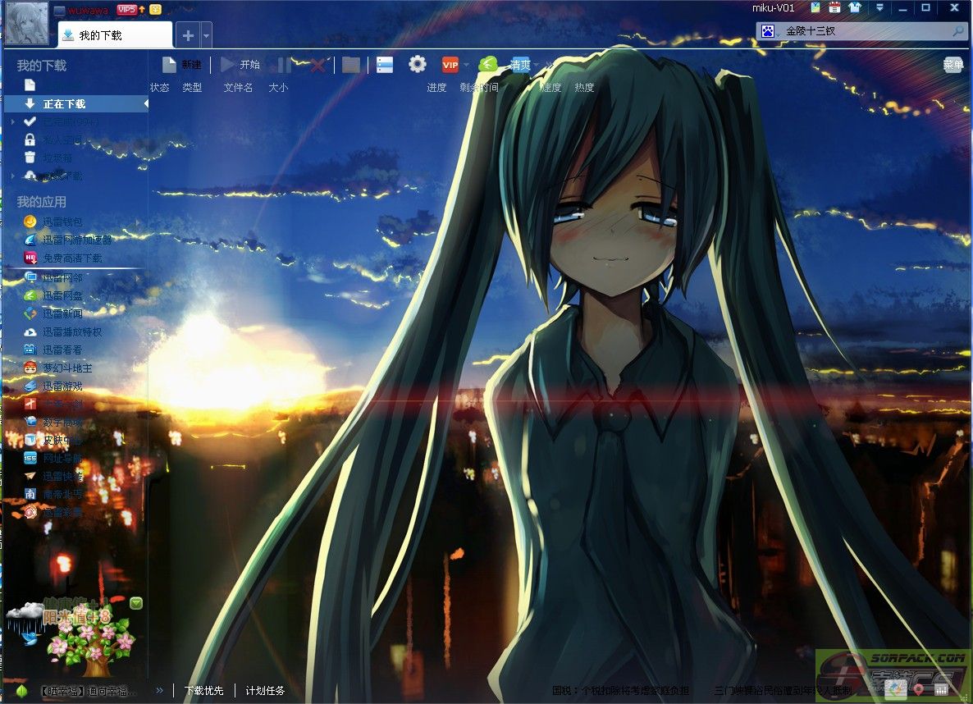The height and width of the screenshot is (704, 973).
Task: Launch 迅雷看看 in the sidebar
Action: pos(62,350)
